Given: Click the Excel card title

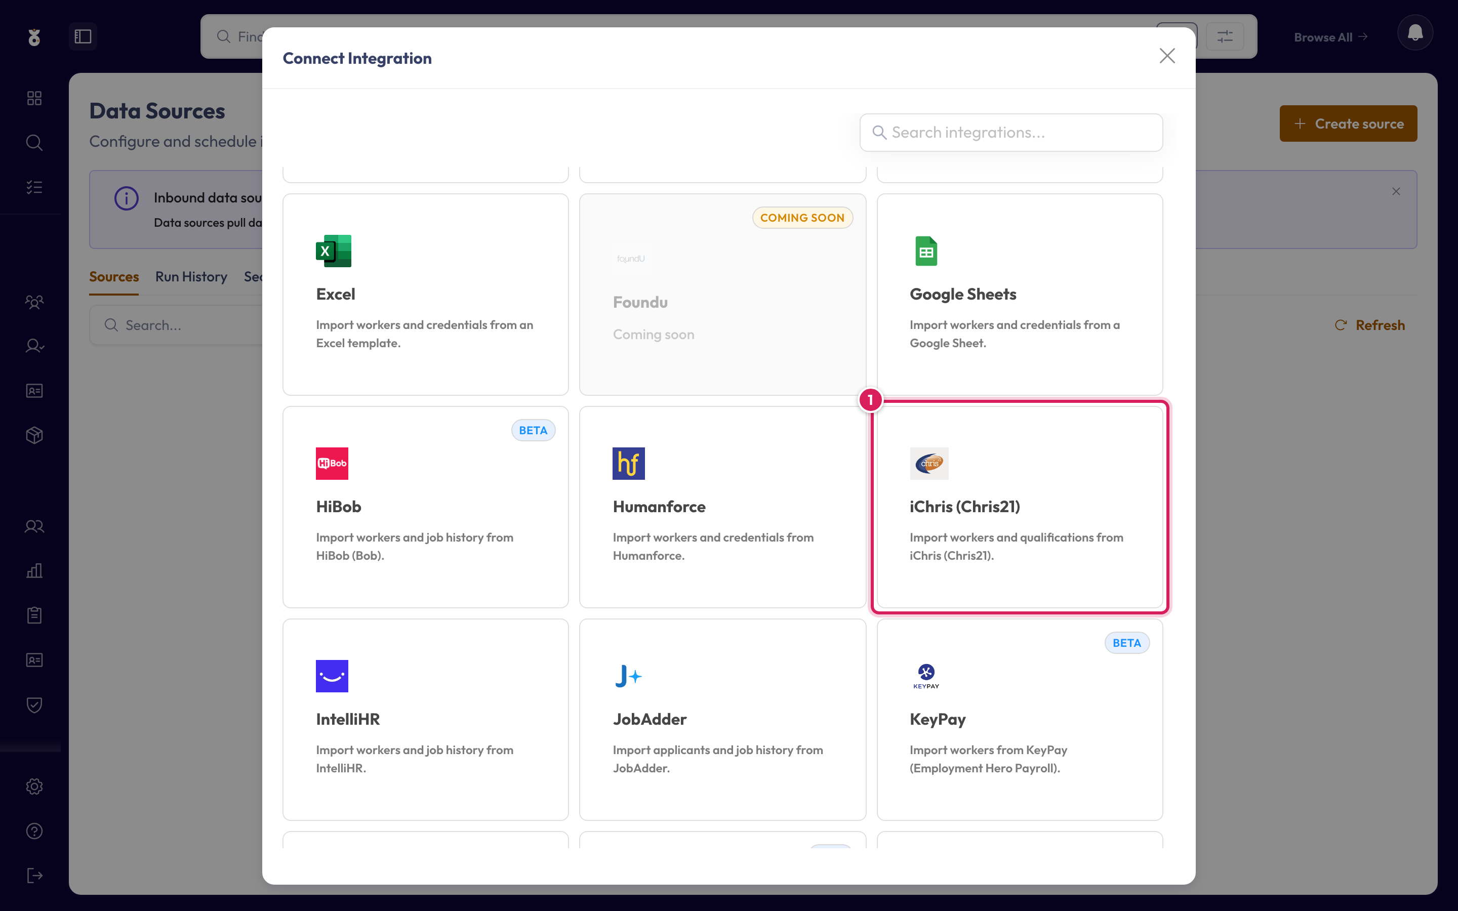Looking at the screenshot, I should click(x=336, y=294).
